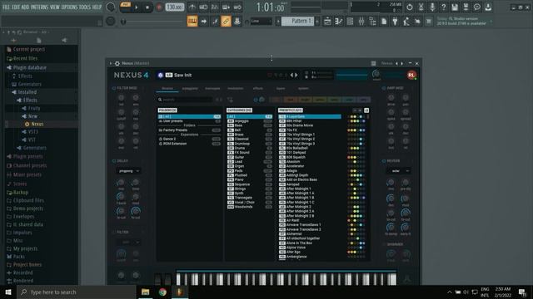The image size is (533, 299).
Task: Click the Record button
Action: [159, 7]
